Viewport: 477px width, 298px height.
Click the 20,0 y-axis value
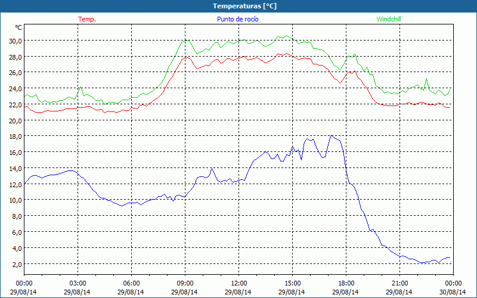pyautogui.click(x=16, y=121)
